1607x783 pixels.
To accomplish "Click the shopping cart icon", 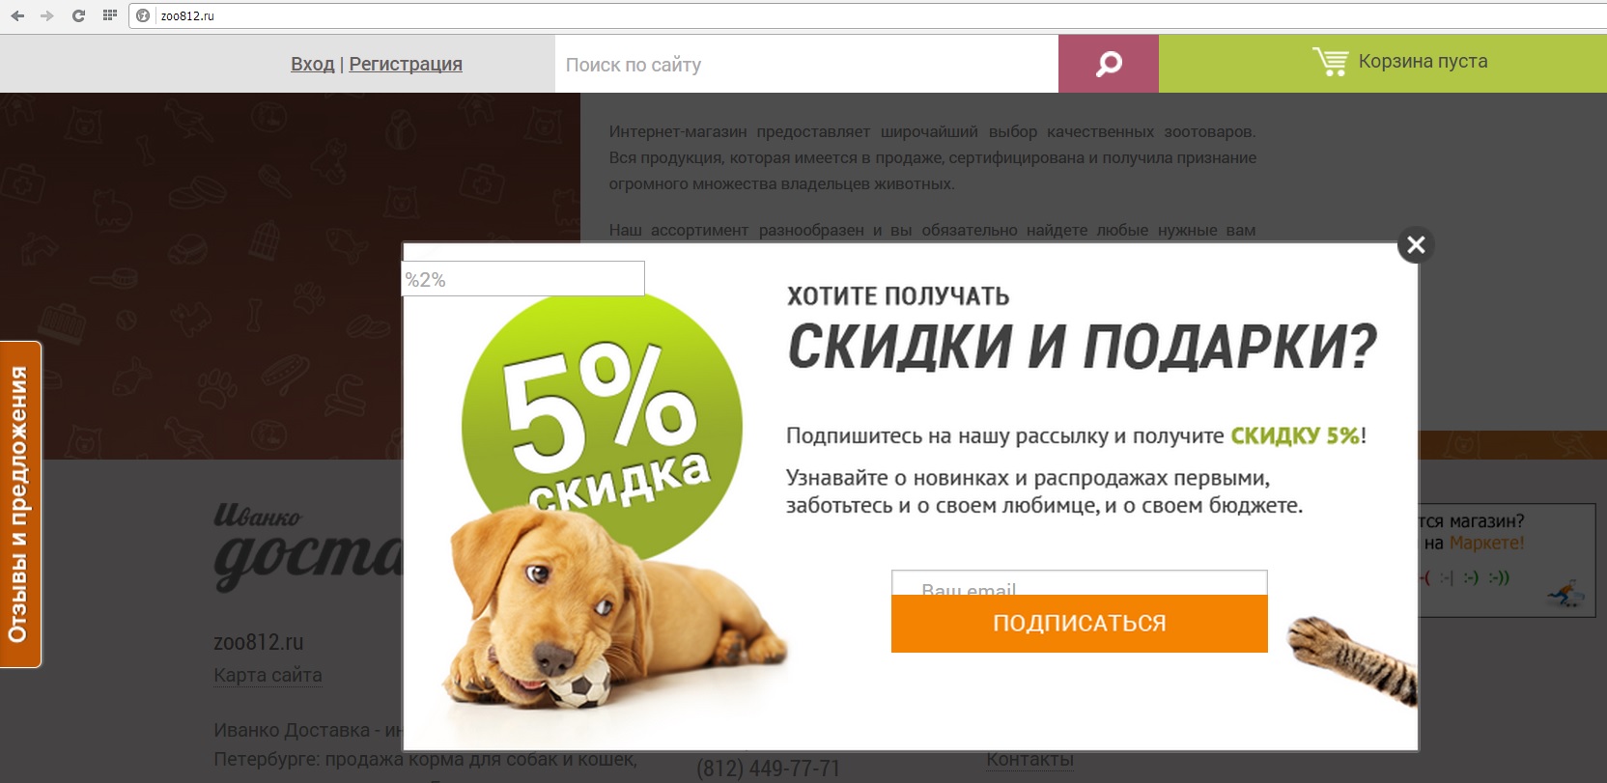I will (1330, 62).
